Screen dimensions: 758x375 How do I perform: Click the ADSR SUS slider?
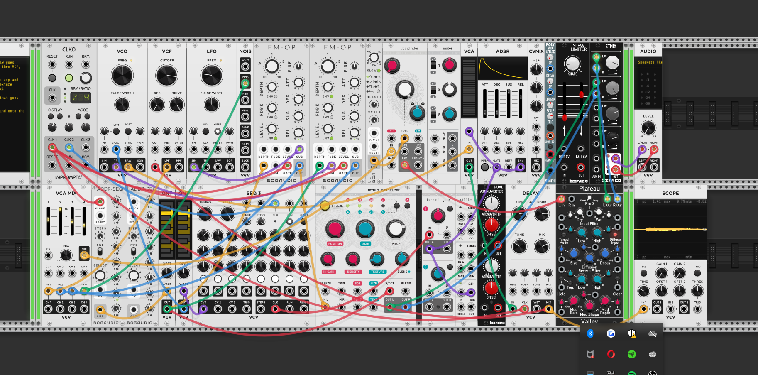pos(509,103)
